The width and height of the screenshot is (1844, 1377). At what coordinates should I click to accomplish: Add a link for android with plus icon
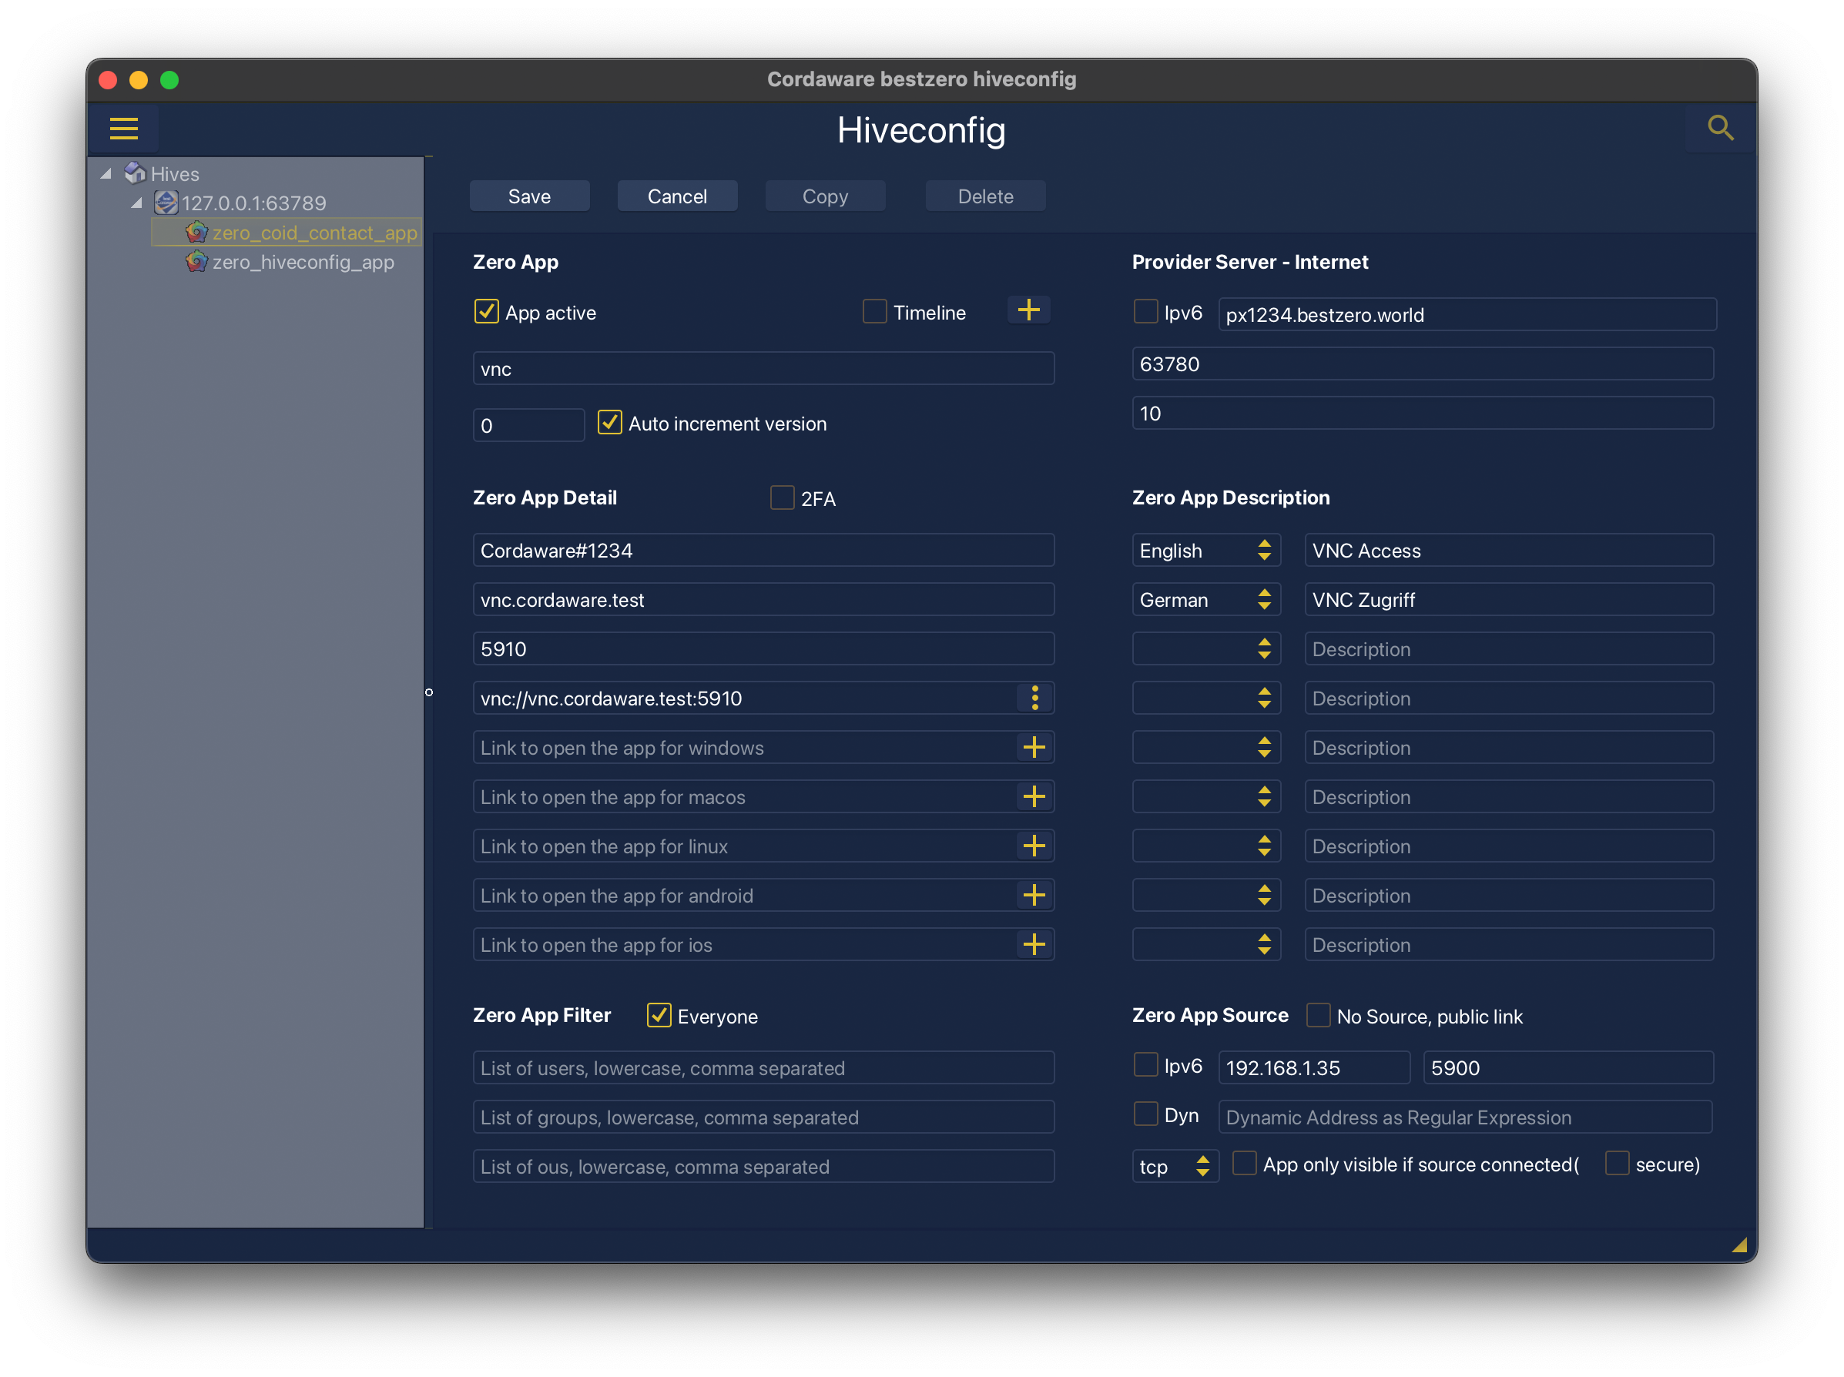pyautogui.click(x=1034, y=895)
